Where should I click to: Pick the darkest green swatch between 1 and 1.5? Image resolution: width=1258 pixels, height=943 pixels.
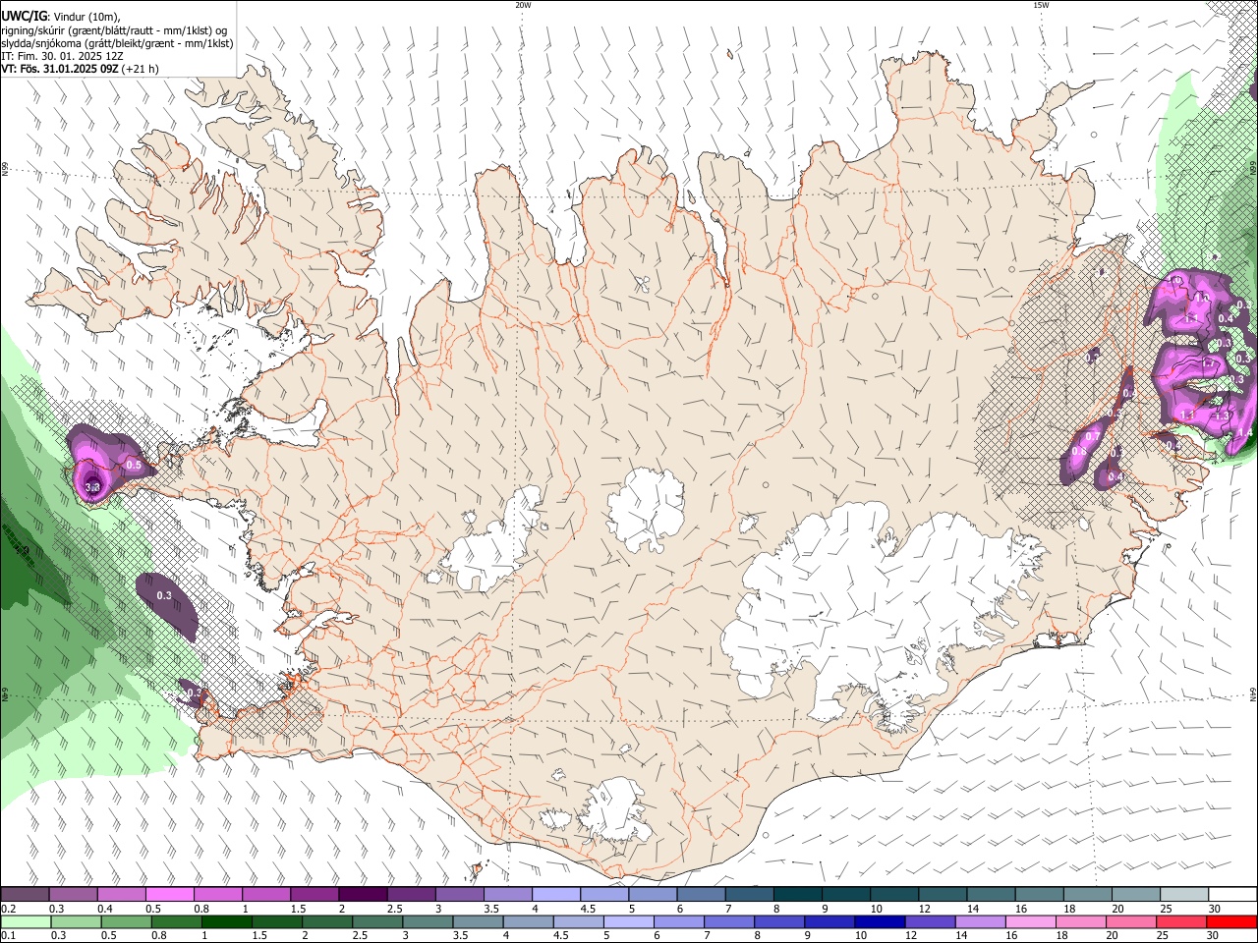pyautogui.click(x=227, y=921)
